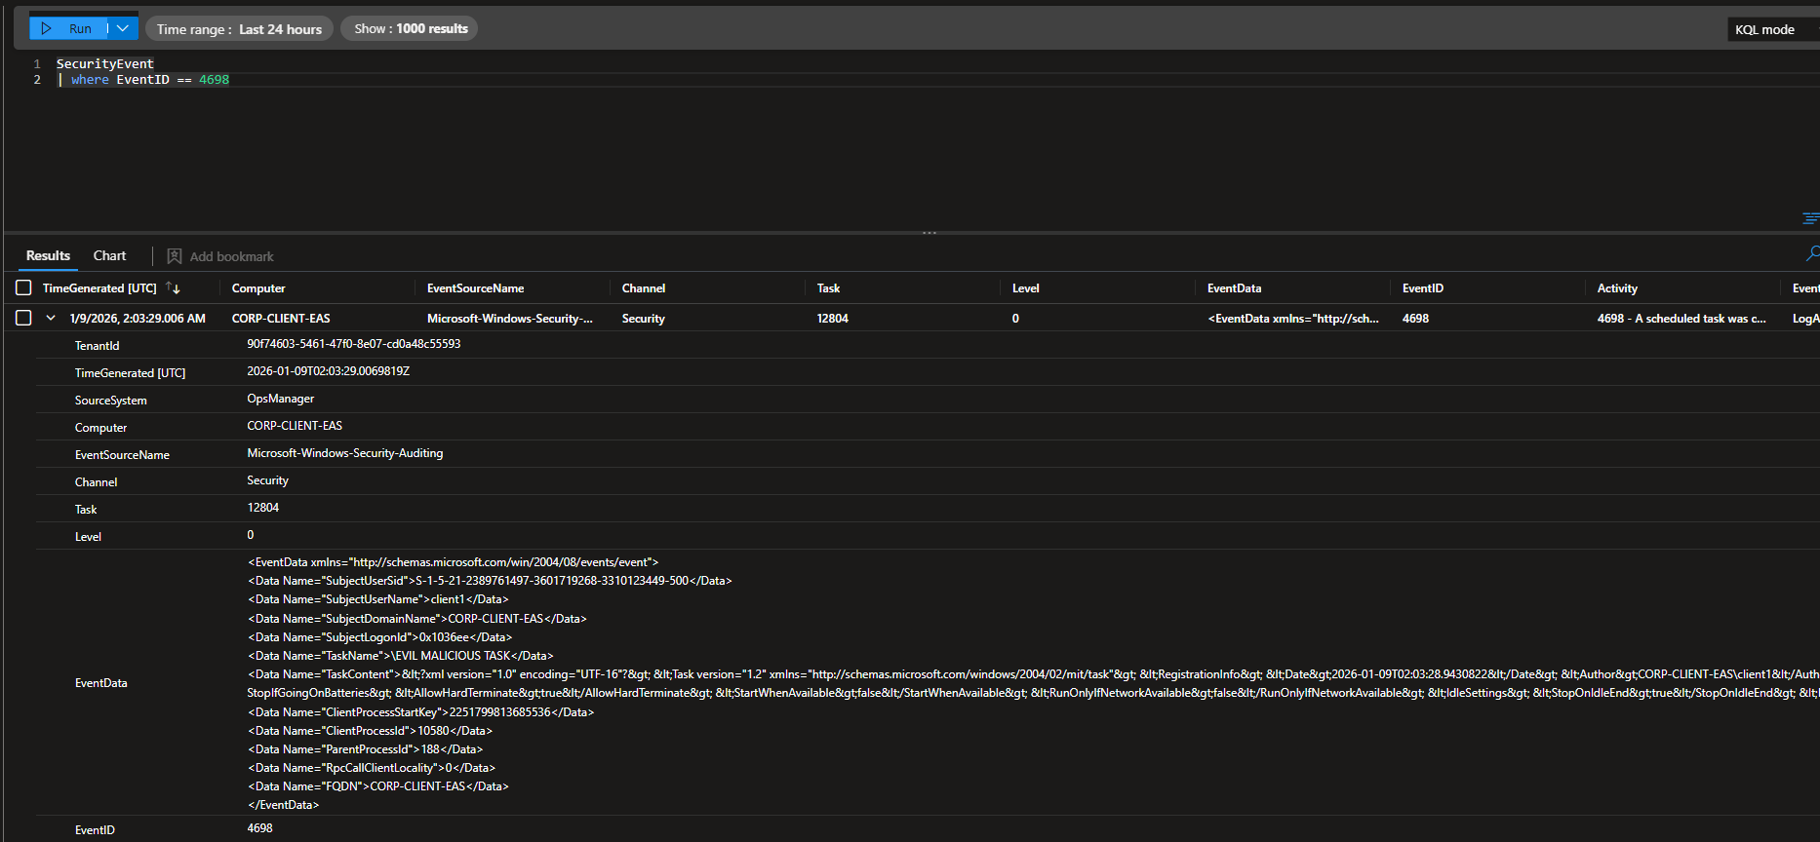1820x842 pixels.
Task: Click the EventData column header
Action: pyautogui.click(x=1234, y=288)
